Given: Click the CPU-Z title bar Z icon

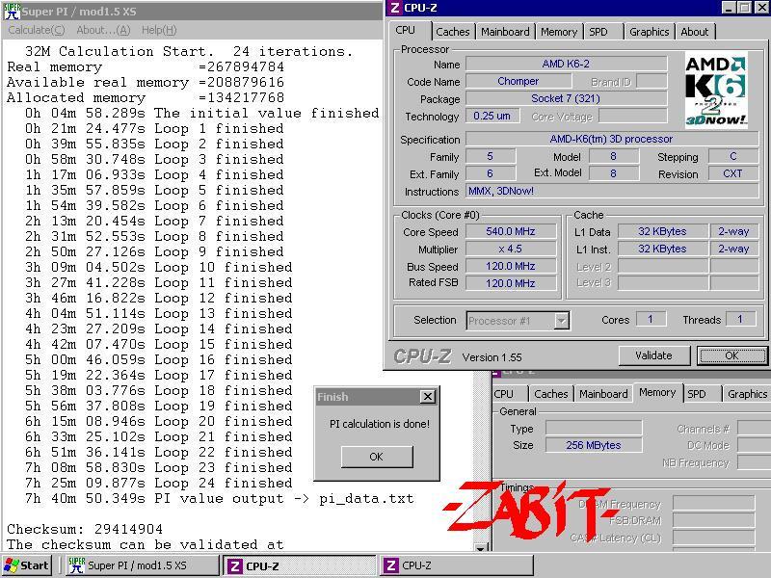Looking at the screenshot, I should (x=394, y=8).
